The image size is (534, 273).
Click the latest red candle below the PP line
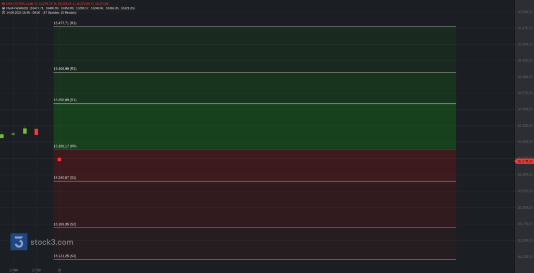[x=59, y=159]
